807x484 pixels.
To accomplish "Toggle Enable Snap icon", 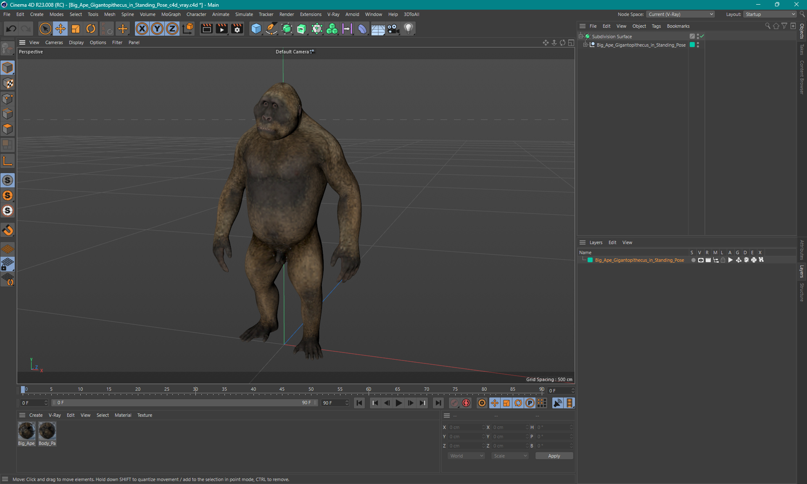I will click(8, 180).
